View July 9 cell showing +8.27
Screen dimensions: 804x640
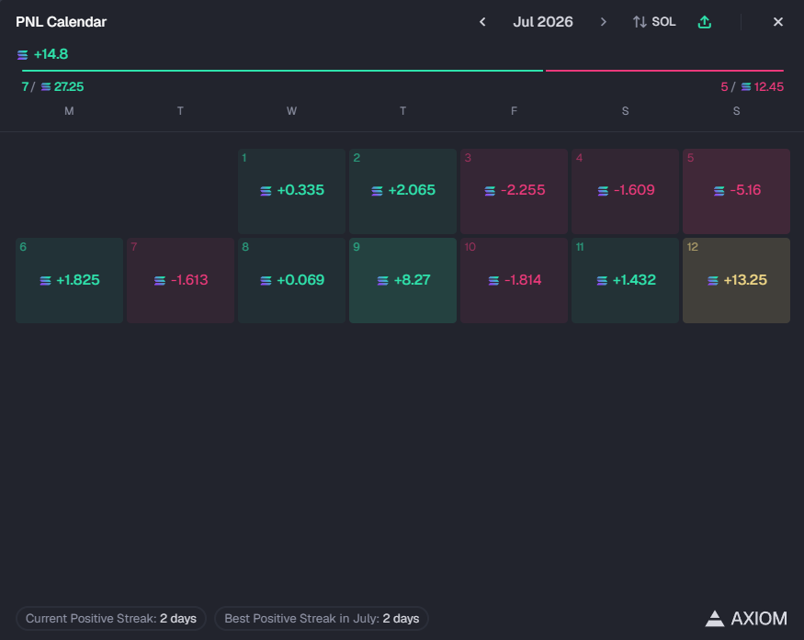pyautogui.click(x=402, y=280)
